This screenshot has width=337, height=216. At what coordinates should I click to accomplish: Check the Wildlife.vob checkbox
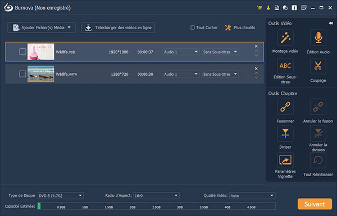22,52
